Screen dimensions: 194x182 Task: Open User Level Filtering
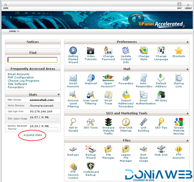tap(91, 98)
